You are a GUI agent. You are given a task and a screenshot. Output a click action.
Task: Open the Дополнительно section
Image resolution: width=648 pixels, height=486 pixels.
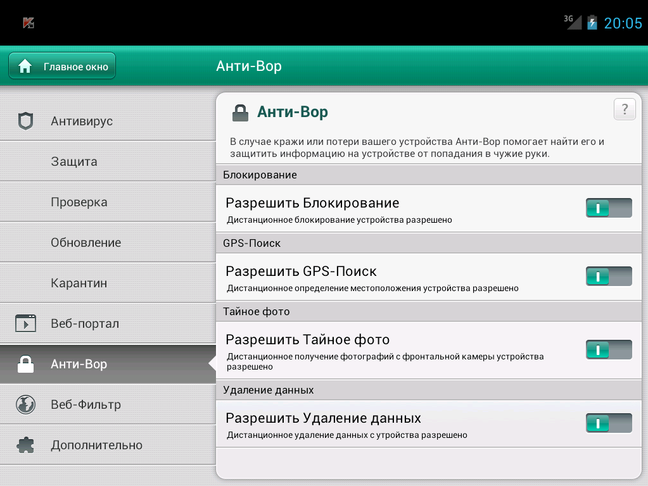(108, 445)
